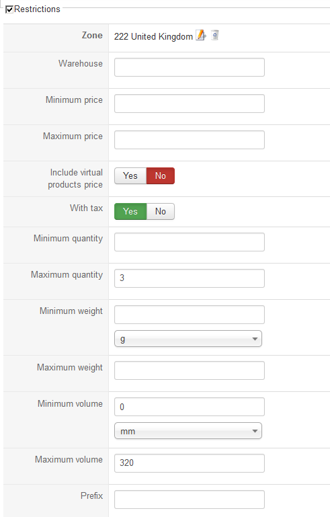Screen dimensions: 330x517
Task: Set Include virtual products price to Yes
Action: [x=130, y=175]
